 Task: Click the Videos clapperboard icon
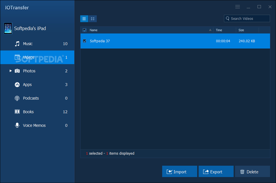(x=17, y=57)
